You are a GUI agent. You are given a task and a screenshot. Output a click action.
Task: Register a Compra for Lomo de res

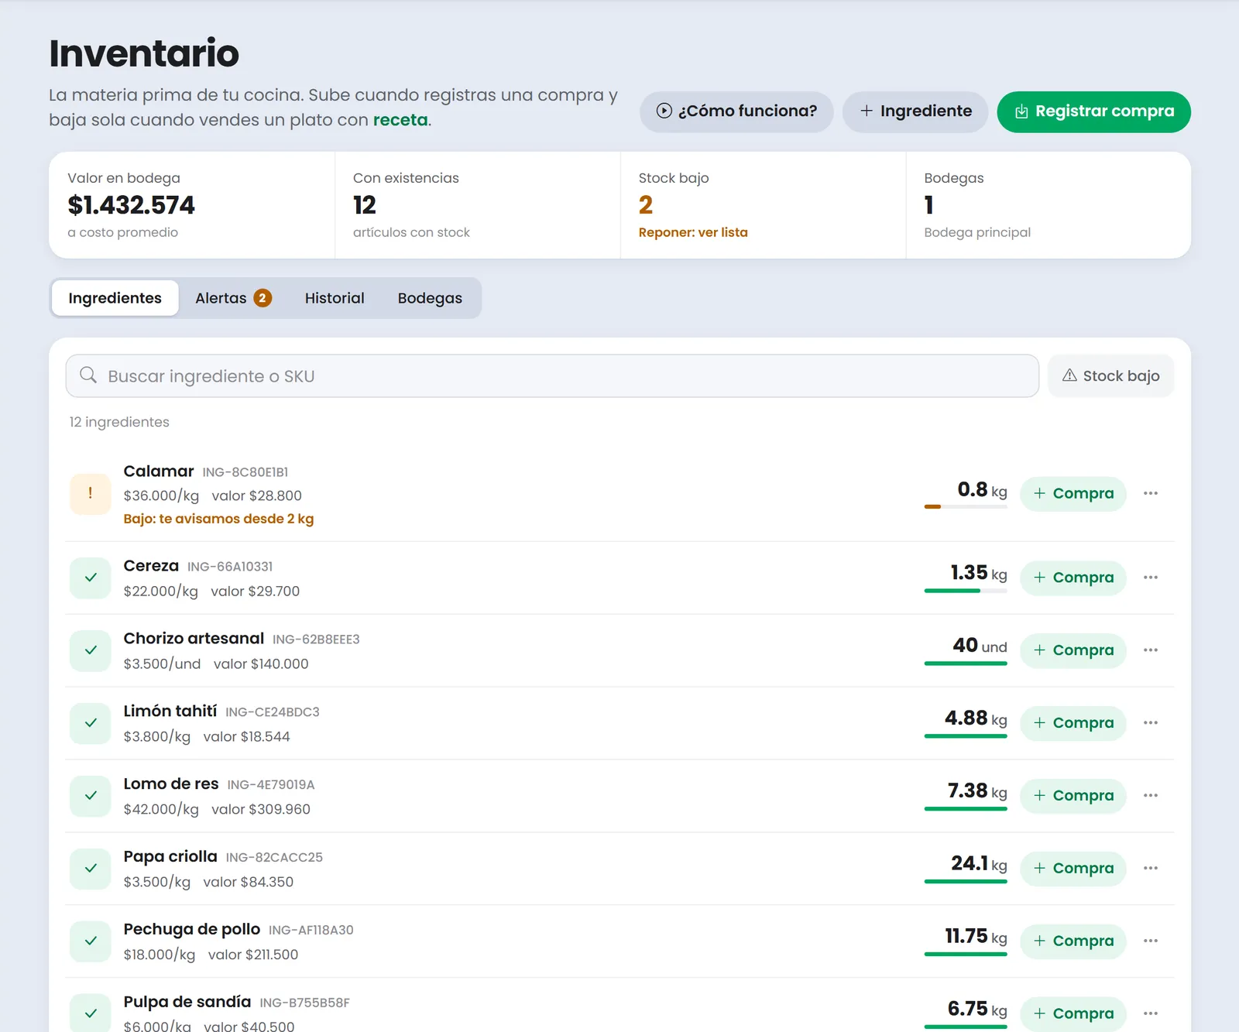(x=1073, y=796)
